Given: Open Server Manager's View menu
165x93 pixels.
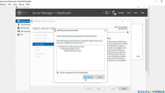Looking at the screenshot, I should (136, 13).
